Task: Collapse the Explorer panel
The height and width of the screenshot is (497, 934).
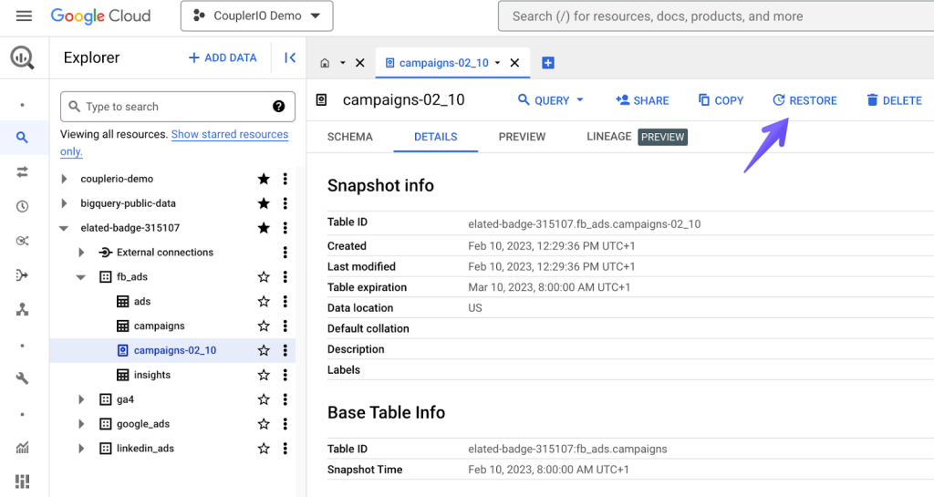Action: (290, 57)
